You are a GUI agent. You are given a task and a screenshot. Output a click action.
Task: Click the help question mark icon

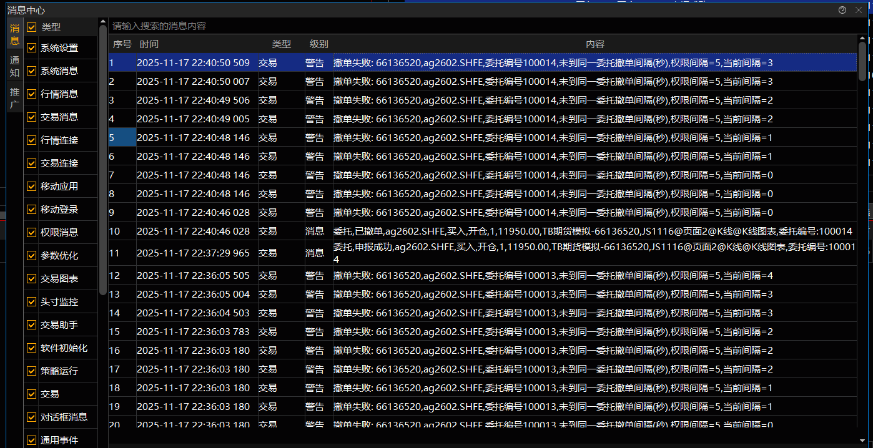click(842, 10)
